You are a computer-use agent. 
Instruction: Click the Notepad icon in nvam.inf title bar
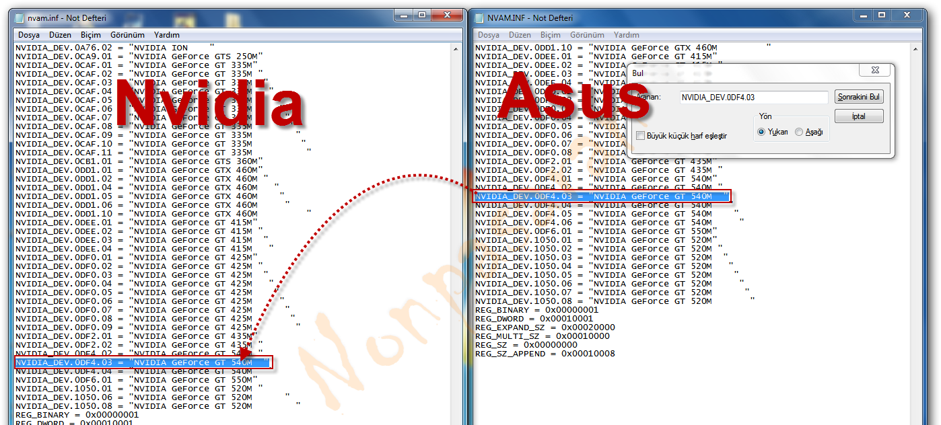coord(20,17)
